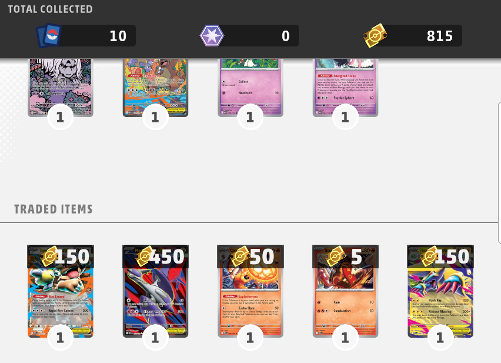Click the Traded Items section heading
This screenshot has width=501, height=363.
click(x=54, y=209)
